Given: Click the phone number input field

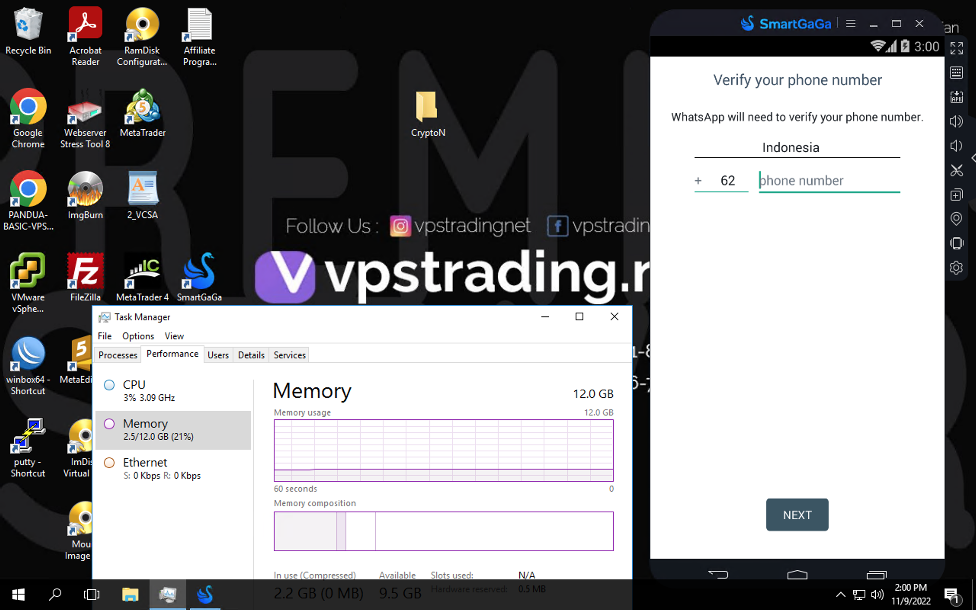Looking at the screenshot, I should [829, 181].
